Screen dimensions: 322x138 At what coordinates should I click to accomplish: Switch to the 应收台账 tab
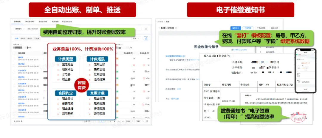pyautogui.click(x=17, y=21)
